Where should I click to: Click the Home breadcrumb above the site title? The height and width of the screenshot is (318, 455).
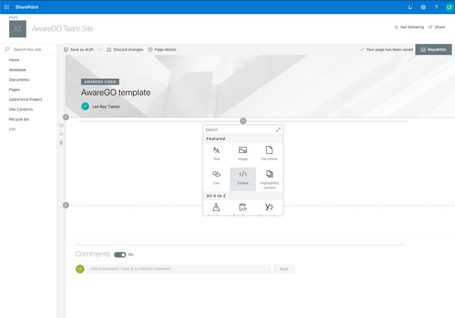(13, 18)
